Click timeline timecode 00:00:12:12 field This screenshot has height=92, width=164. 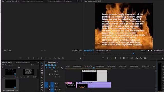[x=50, y=65]
